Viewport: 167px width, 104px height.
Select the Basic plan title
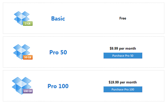[58, 19]
